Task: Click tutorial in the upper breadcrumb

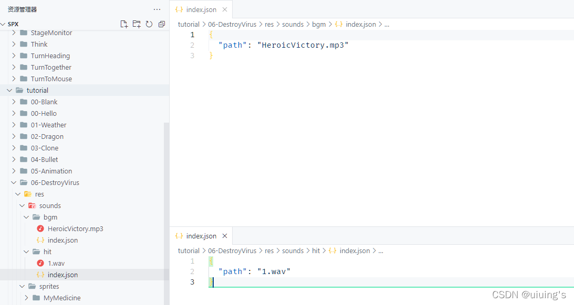Action: (189, 25)
